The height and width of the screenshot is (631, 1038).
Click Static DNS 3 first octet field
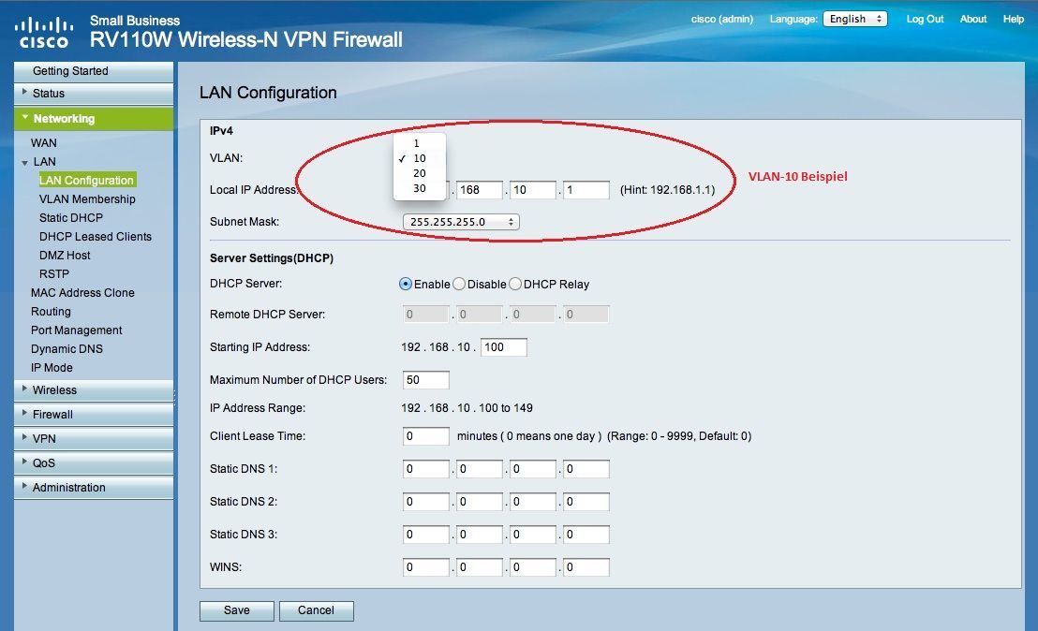click(x=425, y=535)
